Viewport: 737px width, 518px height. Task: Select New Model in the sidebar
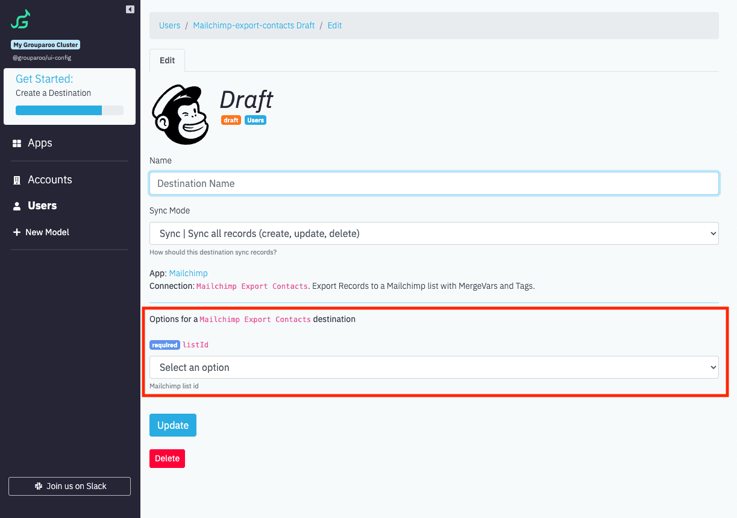(47, 232)
